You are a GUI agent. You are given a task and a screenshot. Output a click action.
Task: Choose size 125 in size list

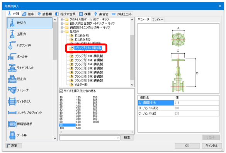coord(78,97)
